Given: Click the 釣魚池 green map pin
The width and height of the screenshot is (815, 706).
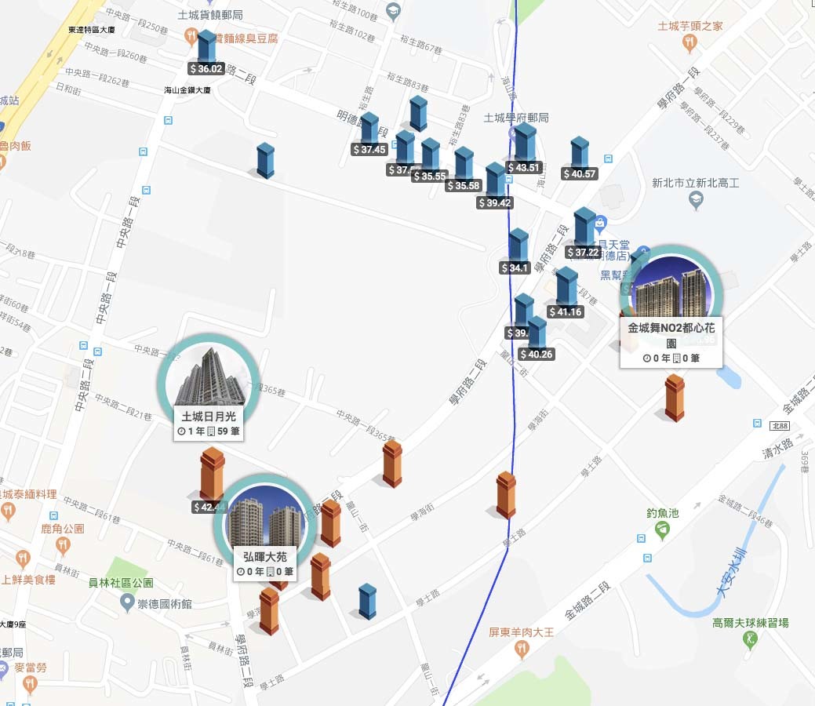Looking at the screenshot, I should pos(662,530).
